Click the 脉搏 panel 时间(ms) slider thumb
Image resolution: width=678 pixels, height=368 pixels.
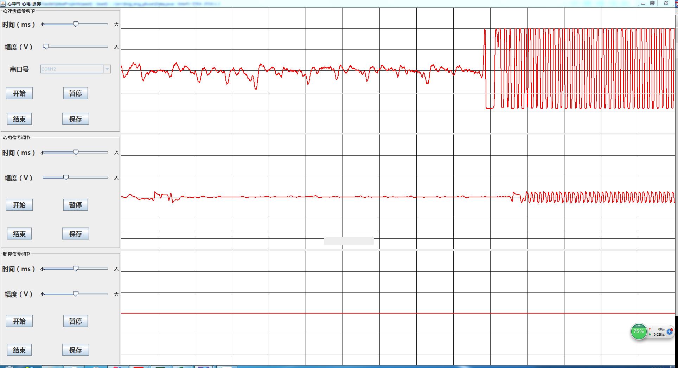[76, 268]
